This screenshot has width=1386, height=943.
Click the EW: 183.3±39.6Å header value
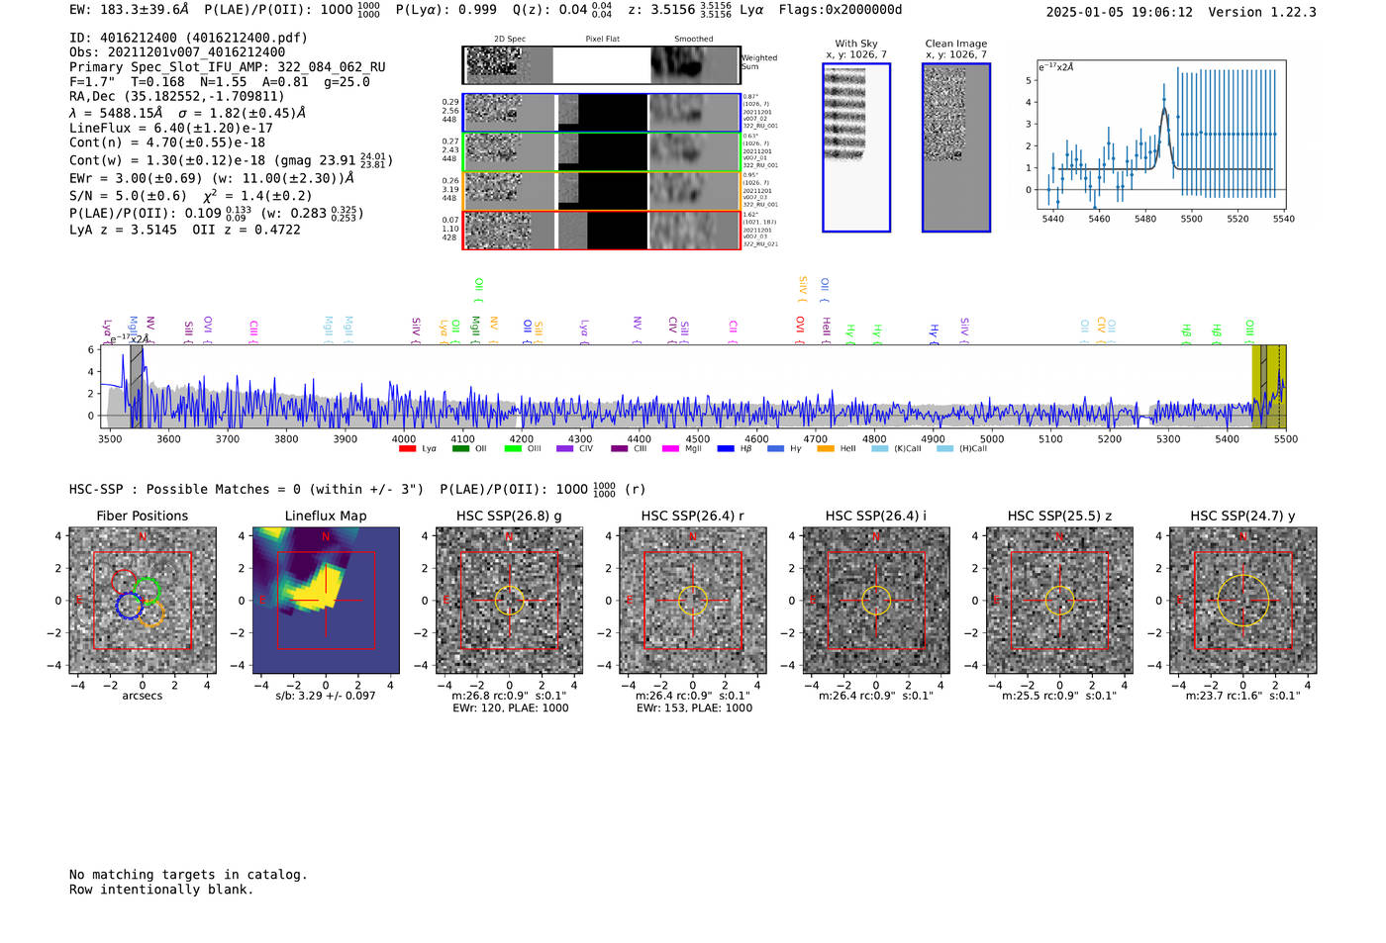(129, 10)
